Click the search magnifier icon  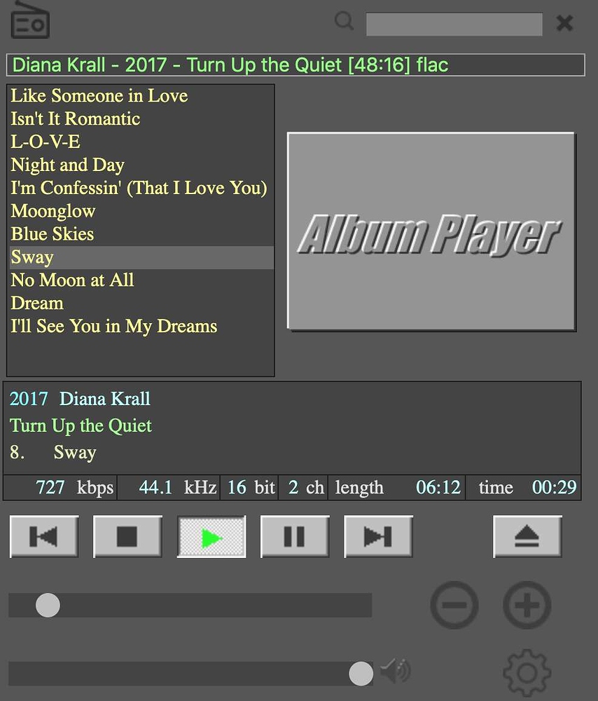click(345, 21)
